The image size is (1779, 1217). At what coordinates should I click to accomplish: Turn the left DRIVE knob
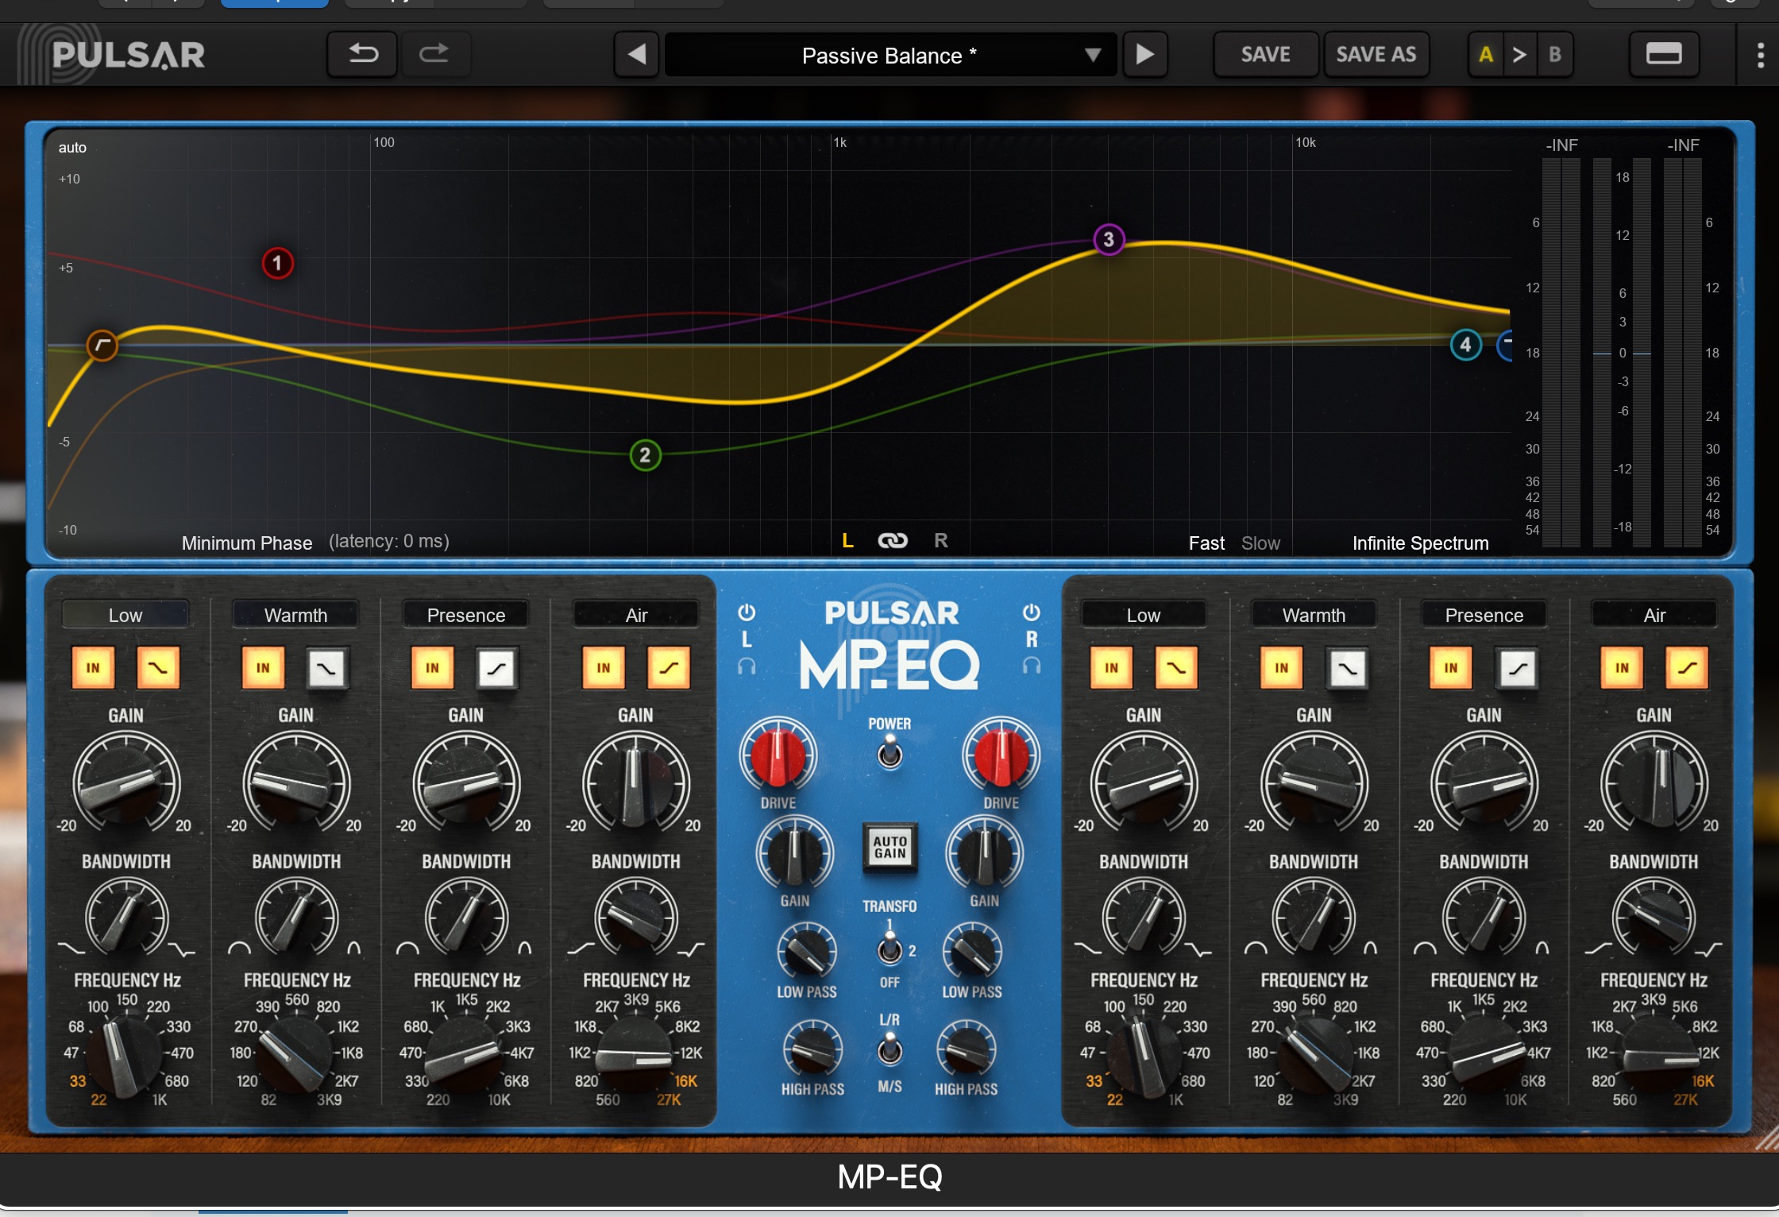pos(778,757)
